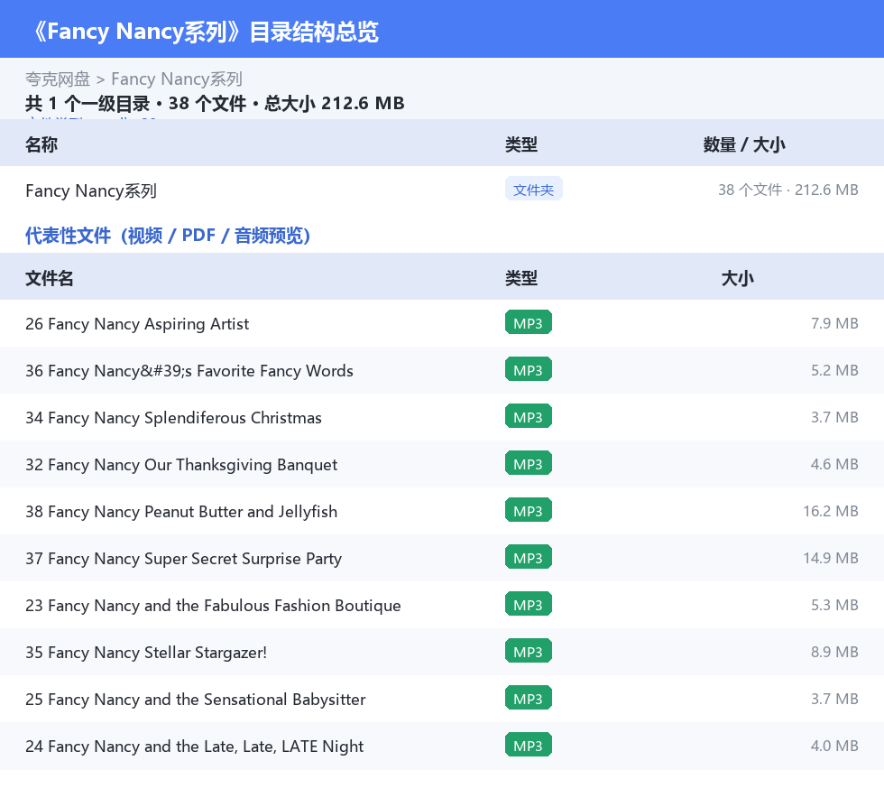Select the 38 个文件 · 212.6 MB value
The height and width of the screenshot is (798, 884).
tap(787, 190)
